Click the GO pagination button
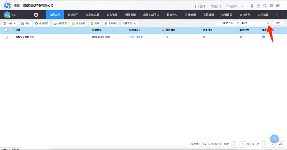 tap(281, 144)
